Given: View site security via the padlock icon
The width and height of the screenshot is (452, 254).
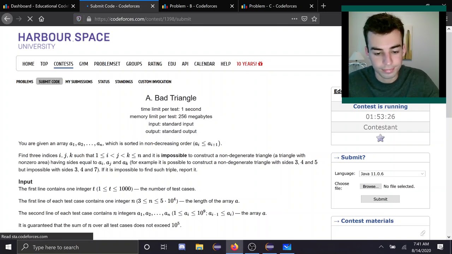Looking at the screenshot, I should [89, 19].
